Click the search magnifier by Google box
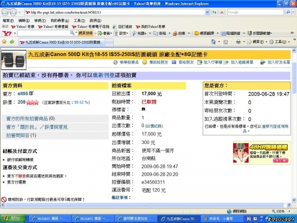This screenshot has height=223, width=297. pos(288,13)
